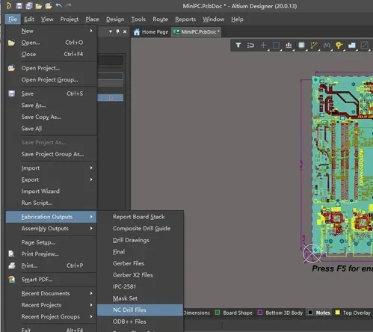Open the Reports menu
Image resolution: width=373 pixels, height=332 pixels.
point(185,19)
